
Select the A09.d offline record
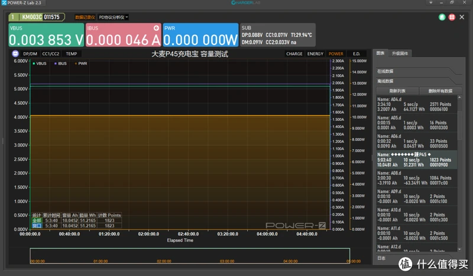pyautogui.click(x=417, y=197)
